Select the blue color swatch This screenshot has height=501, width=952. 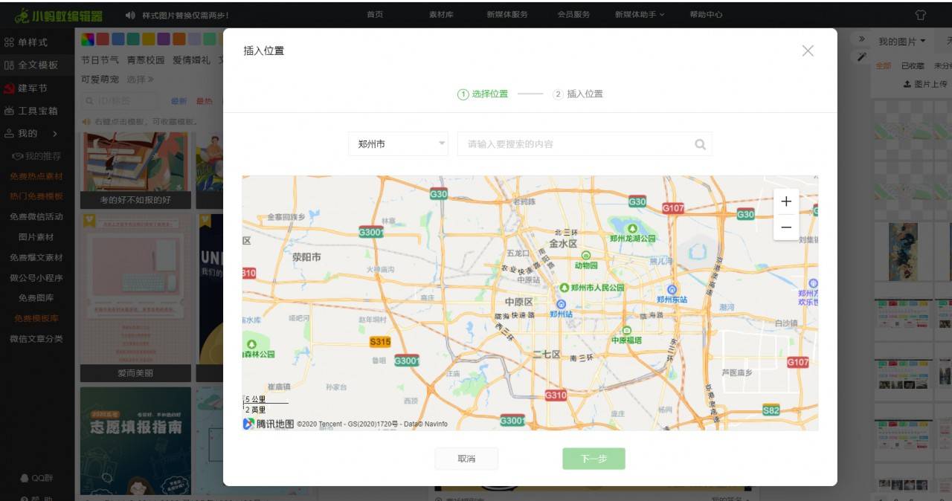pos(118,39)
